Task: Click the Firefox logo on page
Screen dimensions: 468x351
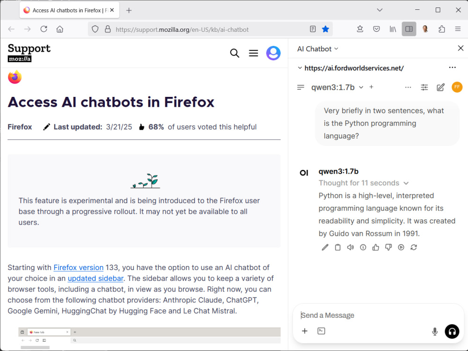Action: (x=15, y=77)
